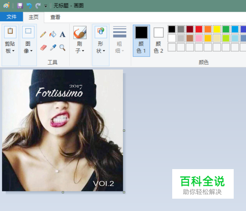Viewport: 246px width, 211px height.
Task: Pick the light turquoise color swatch
Action: click(235, 38)
